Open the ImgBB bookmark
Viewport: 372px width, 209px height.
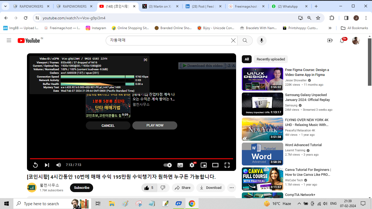(21, 28)
